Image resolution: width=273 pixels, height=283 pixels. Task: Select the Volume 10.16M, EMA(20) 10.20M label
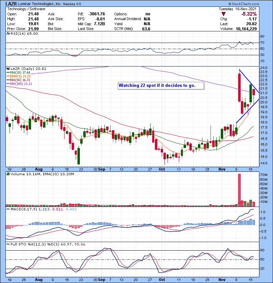(x=42, y=174)
